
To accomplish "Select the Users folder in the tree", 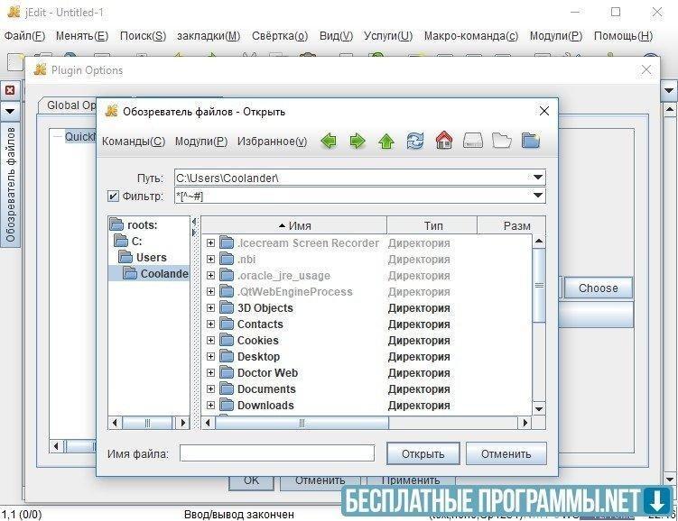I will [151, 258].
